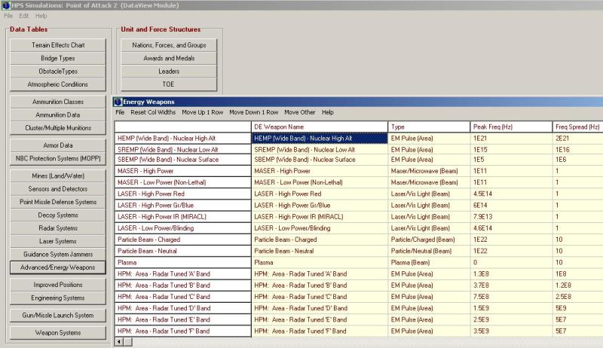Click Move Up 1 Row
Screen dimensions: 603x348
[202, 112]
